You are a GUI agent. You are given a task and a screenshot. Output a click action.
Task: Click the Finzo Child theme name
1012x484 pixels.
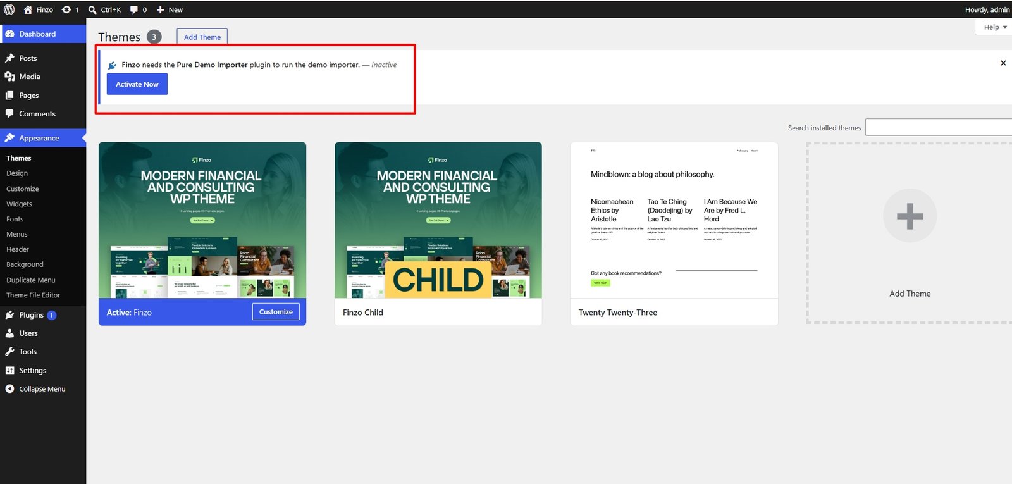(363, 313)
